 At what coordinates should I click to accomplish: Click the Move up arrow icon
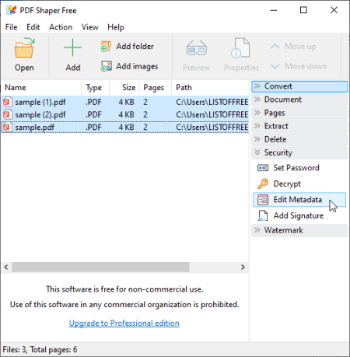(x=275, y=47)
